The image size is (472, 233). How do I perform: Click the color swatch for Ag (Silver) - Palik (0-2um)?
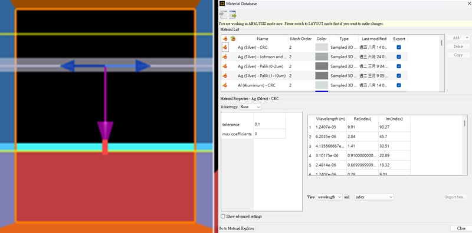[x=322, y=66]
